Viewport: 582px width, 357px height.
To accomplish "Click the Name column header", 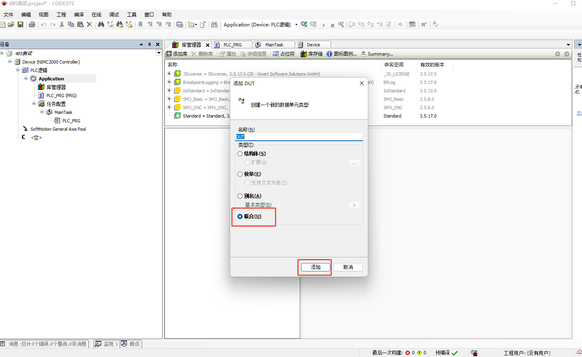I will (173, 64).
